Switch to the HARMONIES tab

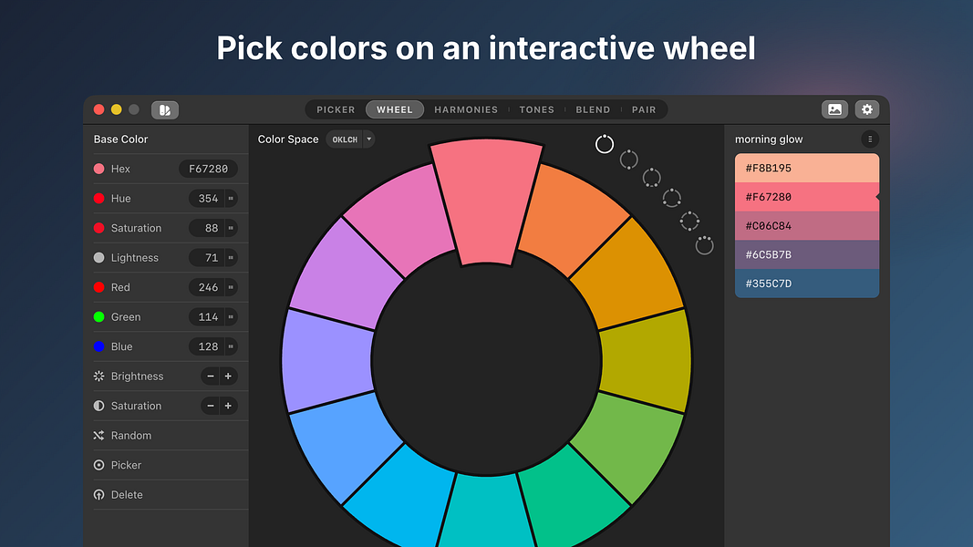tap(466, 109)
